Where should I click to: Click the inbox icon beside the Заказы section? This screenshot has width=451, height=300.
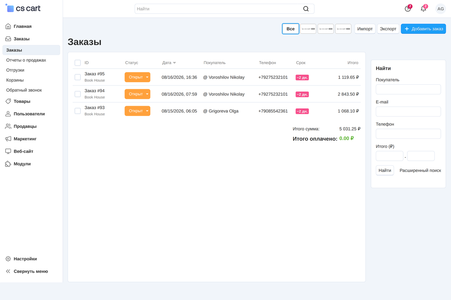[8, 39]
